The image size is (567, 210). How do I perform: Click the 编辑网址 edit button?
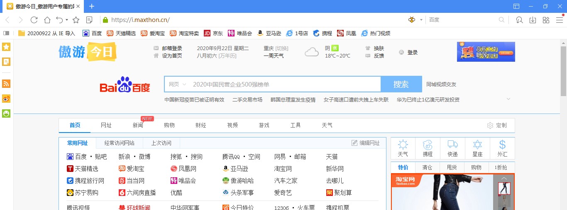366,143
